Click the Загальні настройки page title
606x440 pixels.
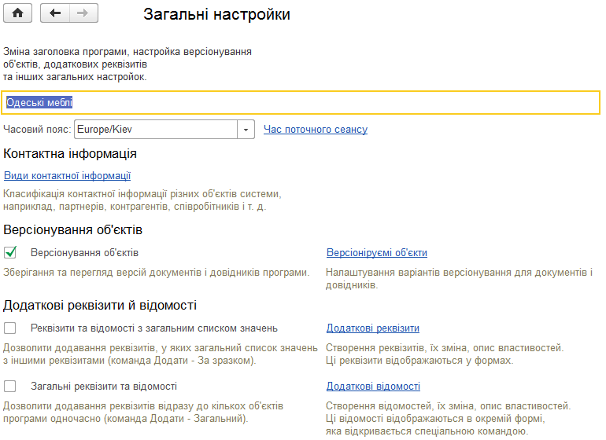pos(216,14)
